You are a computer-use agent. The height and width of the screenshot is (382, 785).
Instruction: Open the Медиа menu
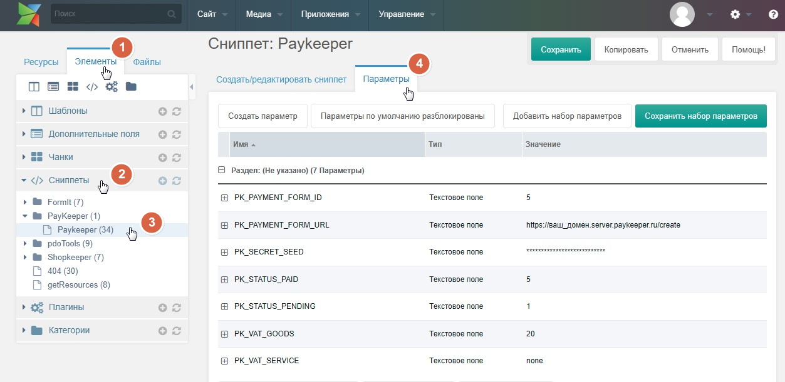tap(264, 14)
